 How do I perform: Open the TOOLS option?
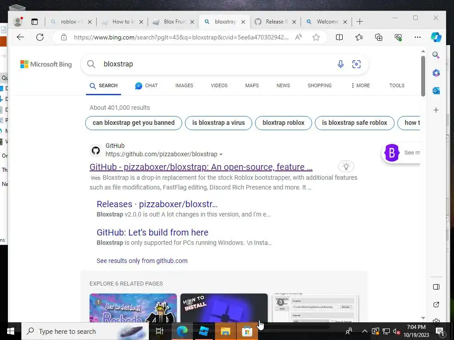(x=397, y=85)
